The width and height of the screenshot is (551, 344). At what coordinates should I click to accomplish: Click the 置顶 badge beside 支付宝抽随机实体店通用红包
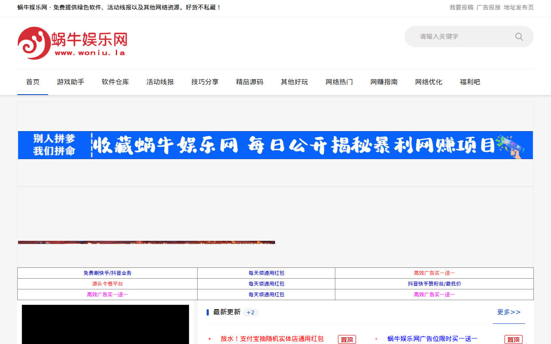coord(347,339)
